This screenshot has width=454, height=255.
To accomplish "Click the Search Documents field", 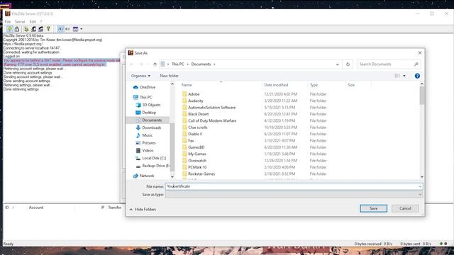I will 389,64.
